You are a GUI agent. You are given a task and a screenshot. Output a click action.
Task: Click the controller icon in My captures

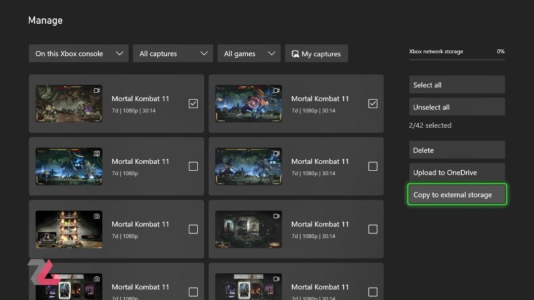tap(295, 54)
